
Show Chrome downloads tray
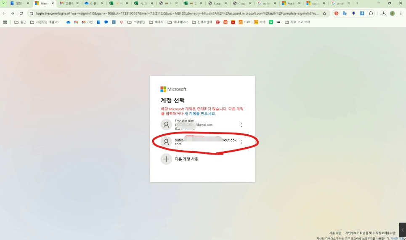click(383, 13)
